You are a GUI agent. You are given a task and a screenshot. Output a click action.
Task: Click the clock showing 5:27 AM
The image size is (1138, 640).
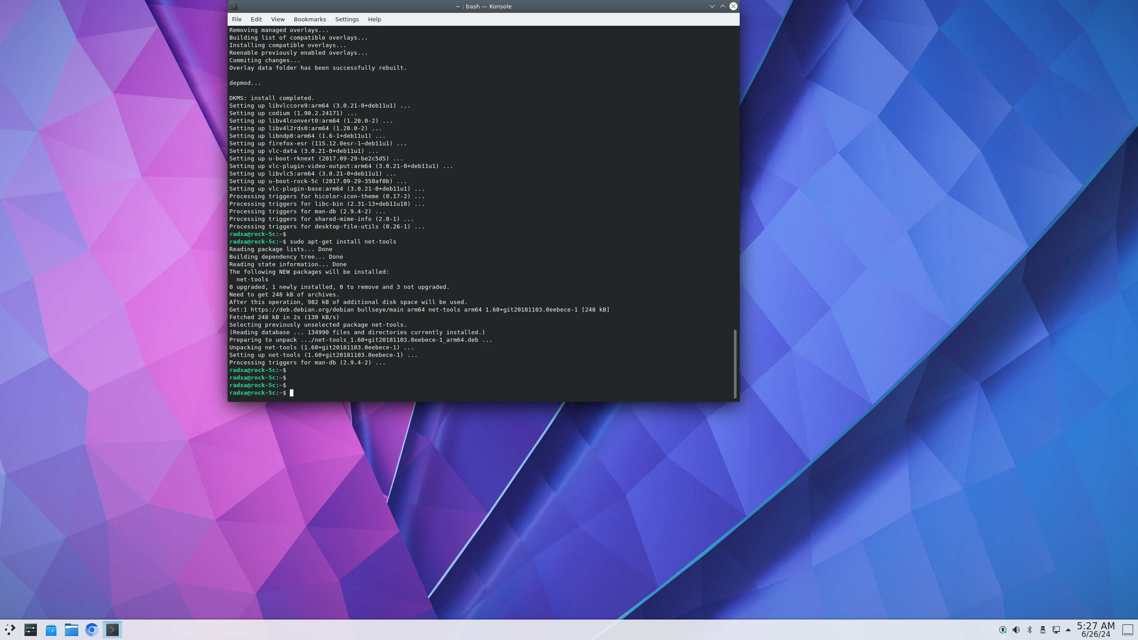click(x=1095, y=626)
